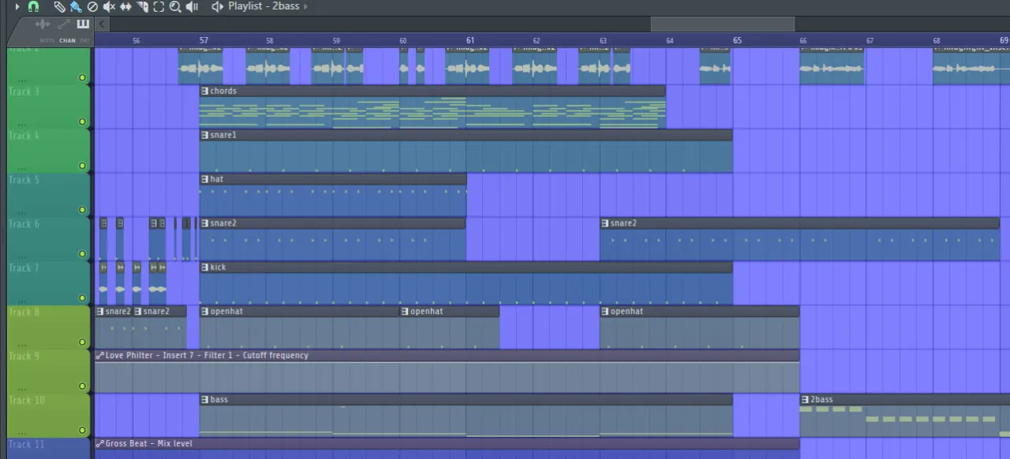Mute Track 5 with its green dot
Viewport: 1010px width, 459px height.
(x=82, y=210)
